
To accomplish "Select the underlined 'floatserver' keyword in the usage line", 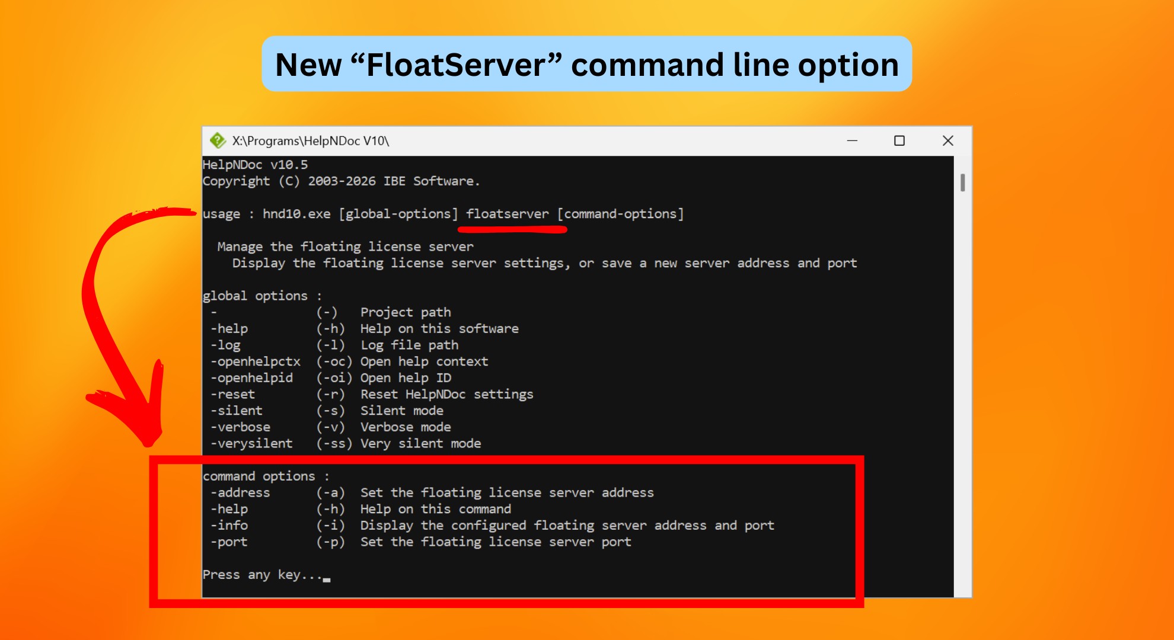I will coord(507,214).
